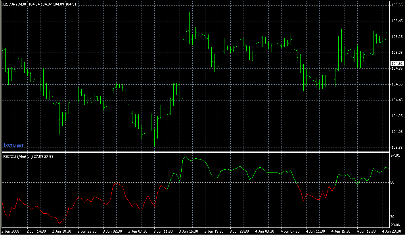This screenshot has height=235, width=406.
Task: Select the horizontal current-price line on the chart
Action: click(x=196, y=64)
